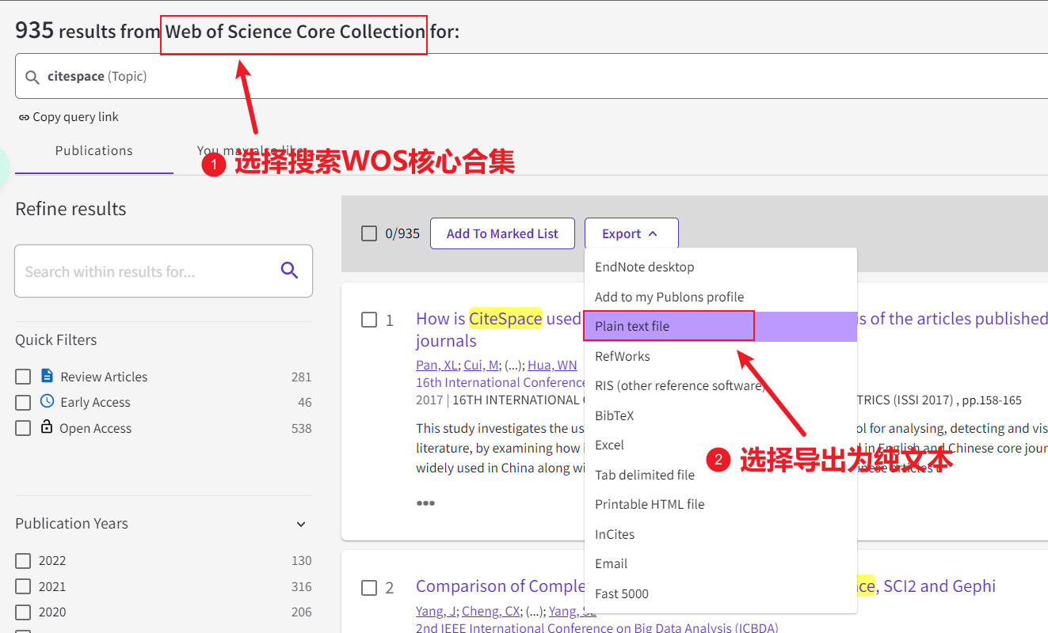The width and height of the screenshot is (1048, 633).
Task: Open 2nd IEEE International Conference on Big Data link
Action: pyautogui.click(x=597, y=628)
